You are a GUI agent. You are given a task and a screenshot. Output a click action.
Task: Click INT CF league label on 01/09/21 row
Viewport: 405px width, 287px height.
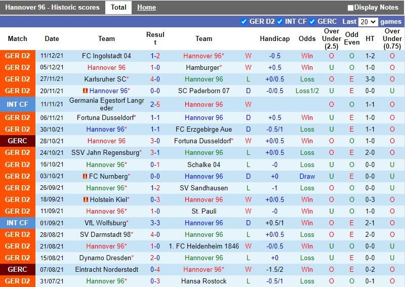click(18, 223)
